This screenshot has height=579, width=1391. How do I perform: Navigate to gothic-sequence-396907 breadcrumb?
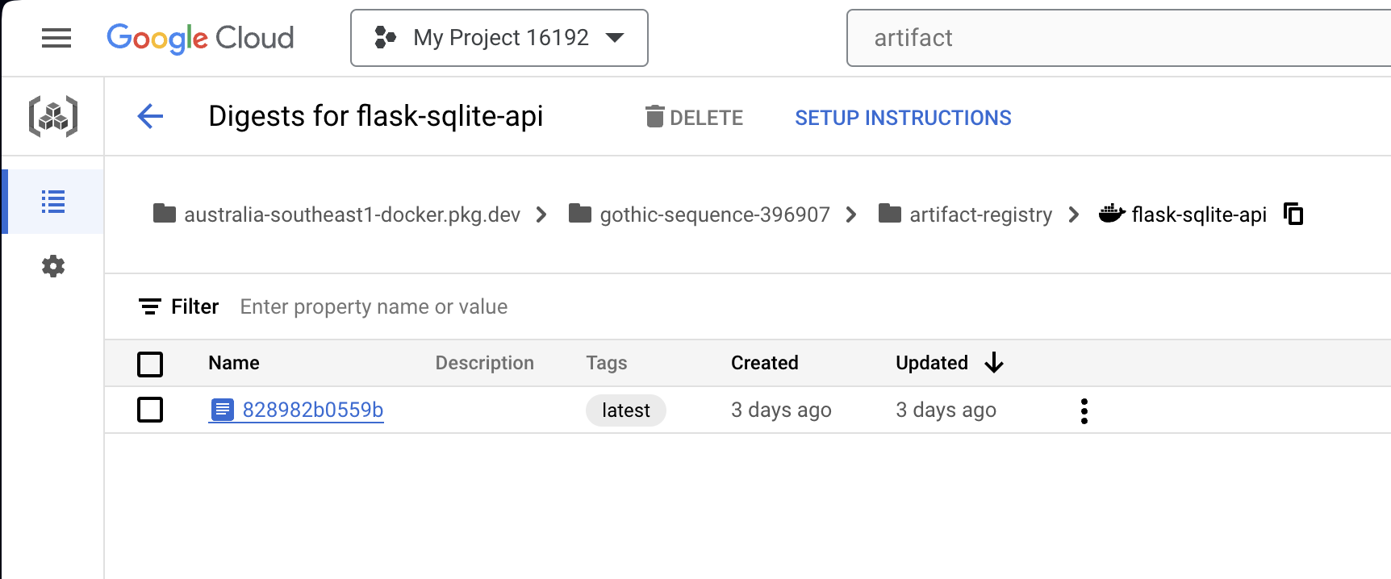coord(714,215)
